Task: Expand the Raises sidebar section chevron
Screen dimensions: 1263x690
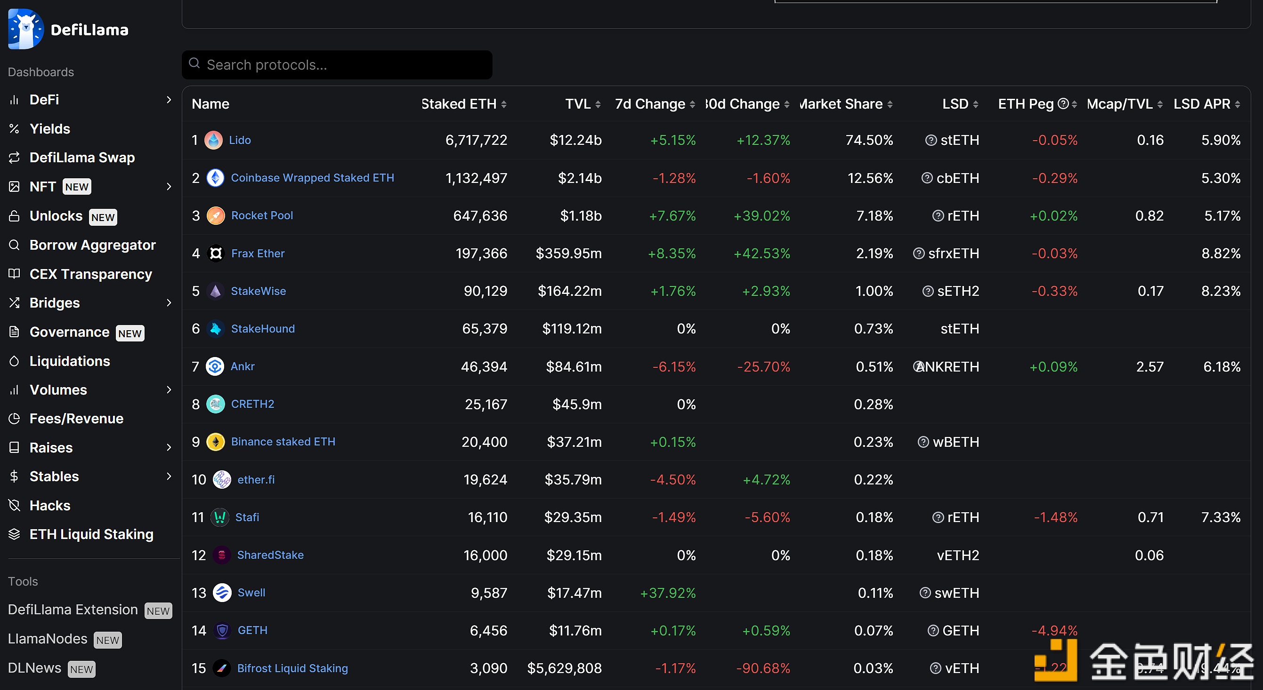Action: click(x=169, y=448)
